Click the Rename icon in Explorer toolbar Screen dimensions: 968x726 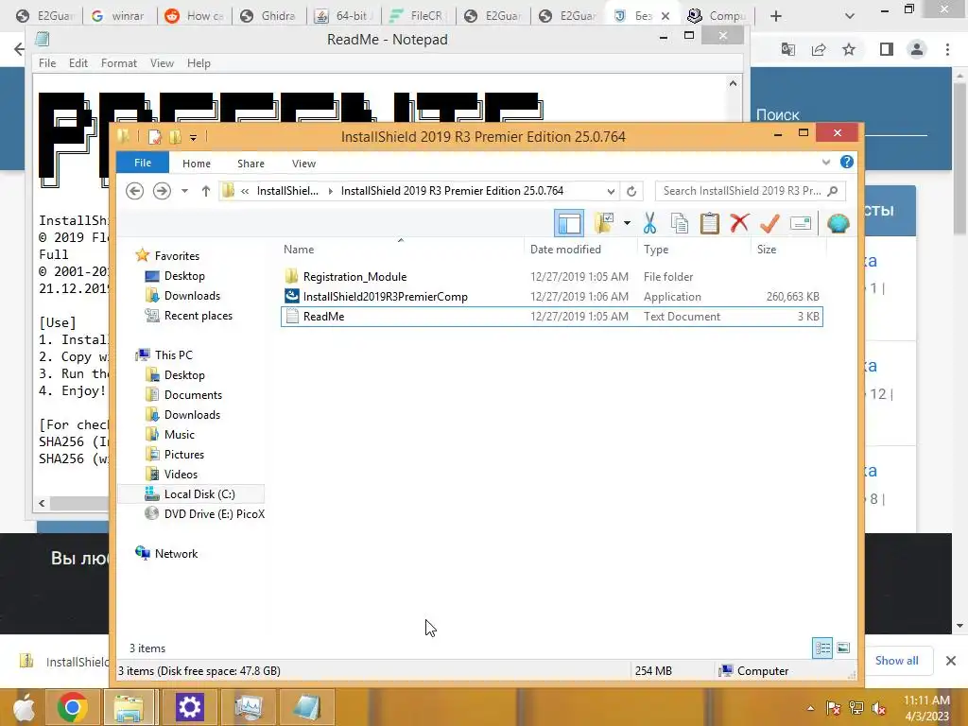[x=800, y=223]
